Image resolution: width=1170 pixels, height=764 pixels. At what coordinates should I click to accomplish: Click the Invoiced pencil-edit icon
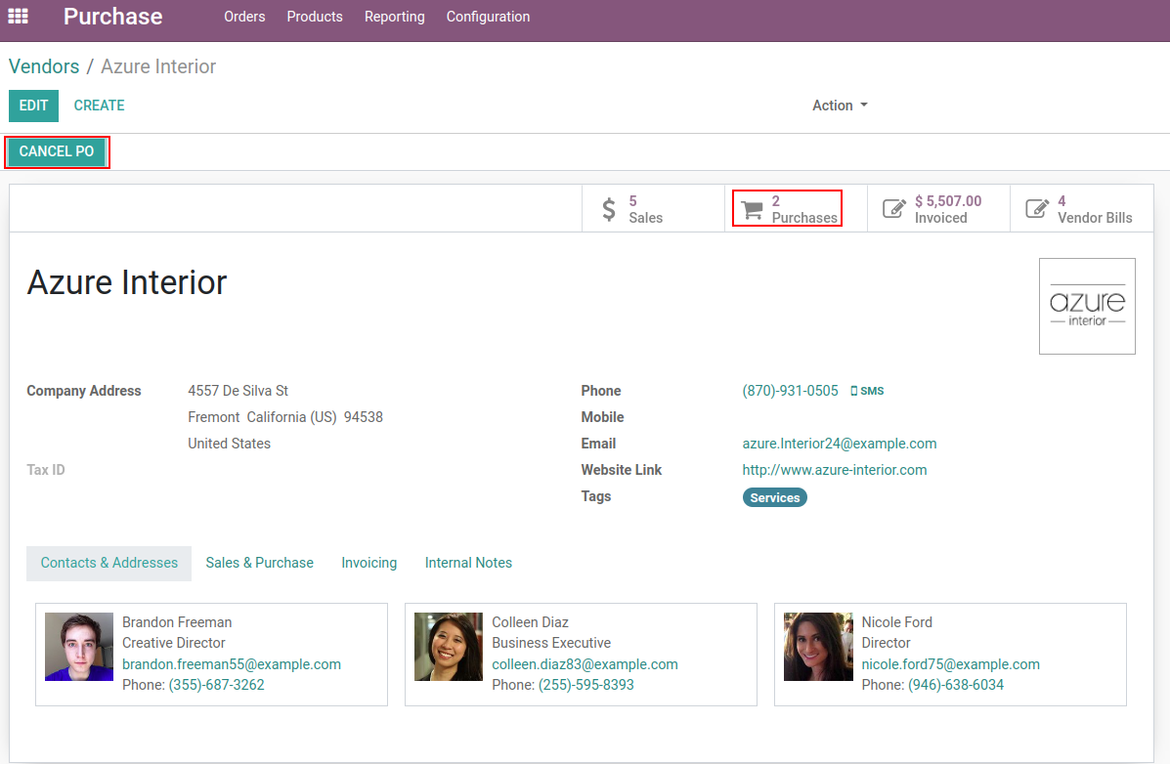(x=893, y=209)
